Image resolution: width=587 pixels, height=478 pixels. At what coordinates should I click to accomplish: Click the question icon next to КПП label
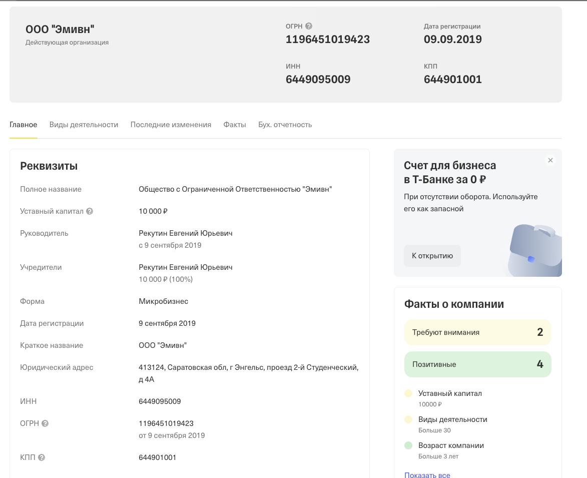tap(42, 457)
